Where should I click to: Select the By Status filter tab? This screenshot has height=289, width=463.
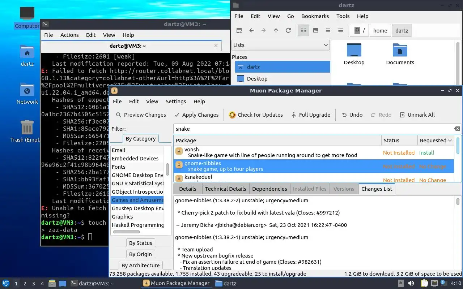pyautogui.click(x=141, y=243)
